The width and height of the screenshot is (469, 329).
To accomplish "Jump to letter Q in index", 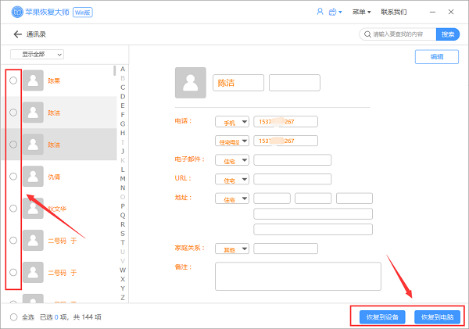I will click(x=123, y=216).
